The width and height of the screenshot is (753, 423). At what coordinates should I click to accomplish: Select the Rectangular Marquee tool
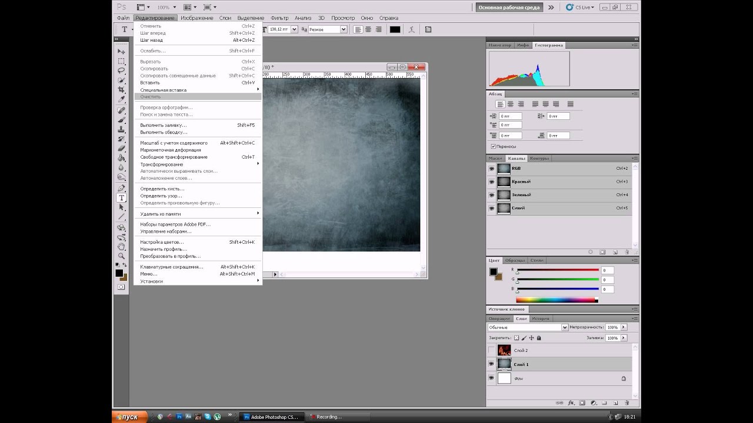[x=122, y=61]
